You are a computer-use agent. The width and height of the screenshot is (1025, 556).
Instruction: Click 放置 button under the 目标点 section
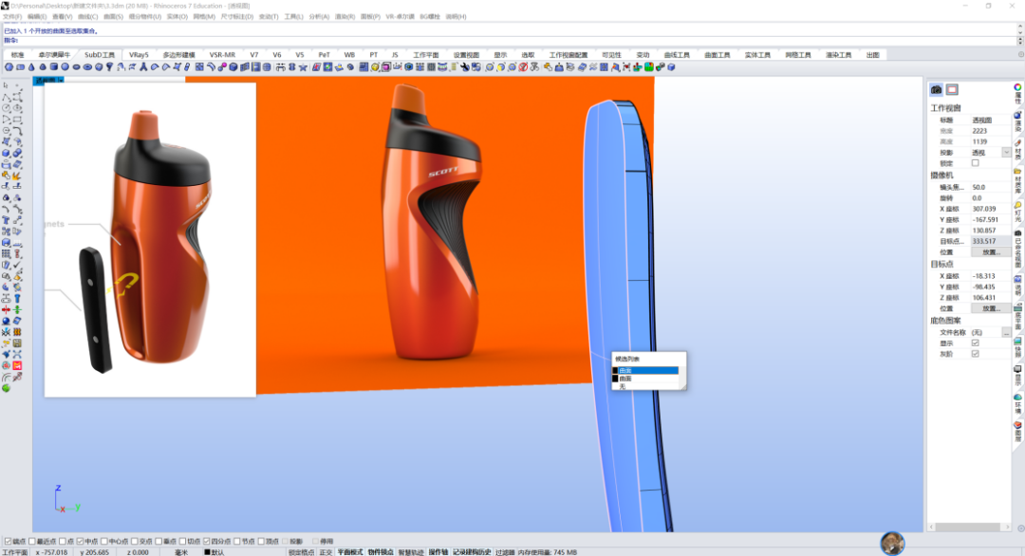click(x=990, y=308)
